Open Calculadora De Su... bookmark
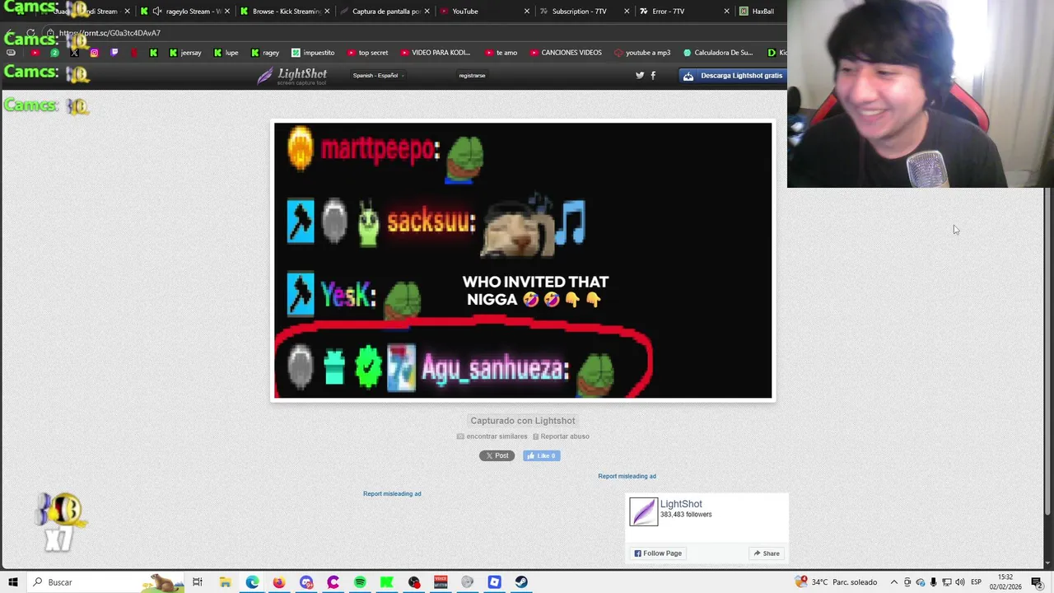 tap(717, 53)
